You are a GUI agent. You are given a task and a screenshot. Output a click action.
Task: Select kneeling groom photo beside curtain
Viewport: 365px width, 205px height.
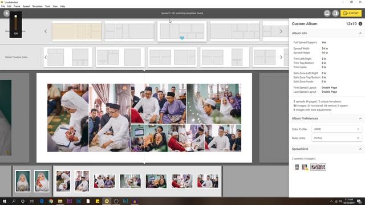109,118
